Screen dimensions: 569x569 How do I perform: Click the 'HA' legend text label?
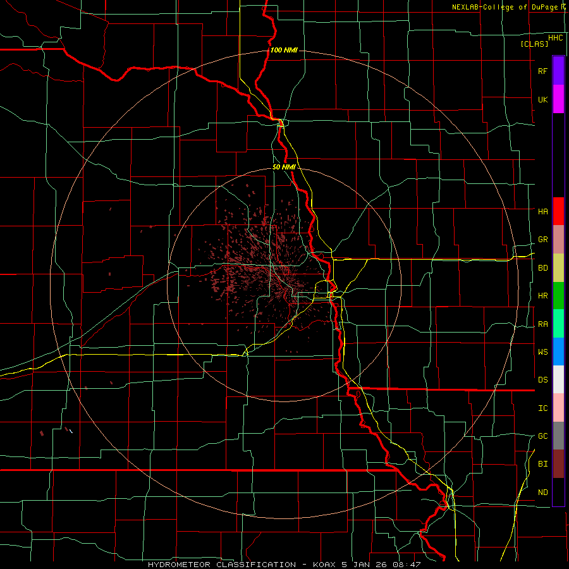click(543, 212)
